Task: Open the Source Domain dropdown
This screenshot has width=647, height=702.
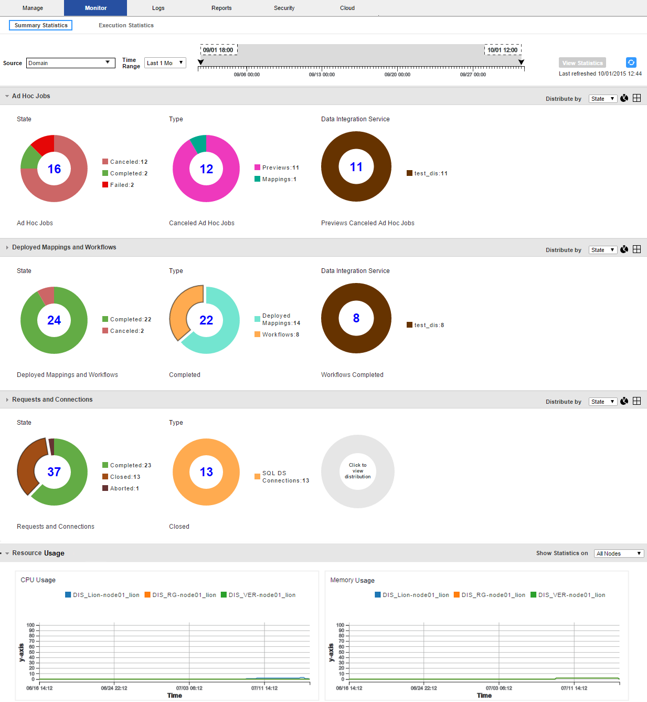Action: click(x=70, y=63)
